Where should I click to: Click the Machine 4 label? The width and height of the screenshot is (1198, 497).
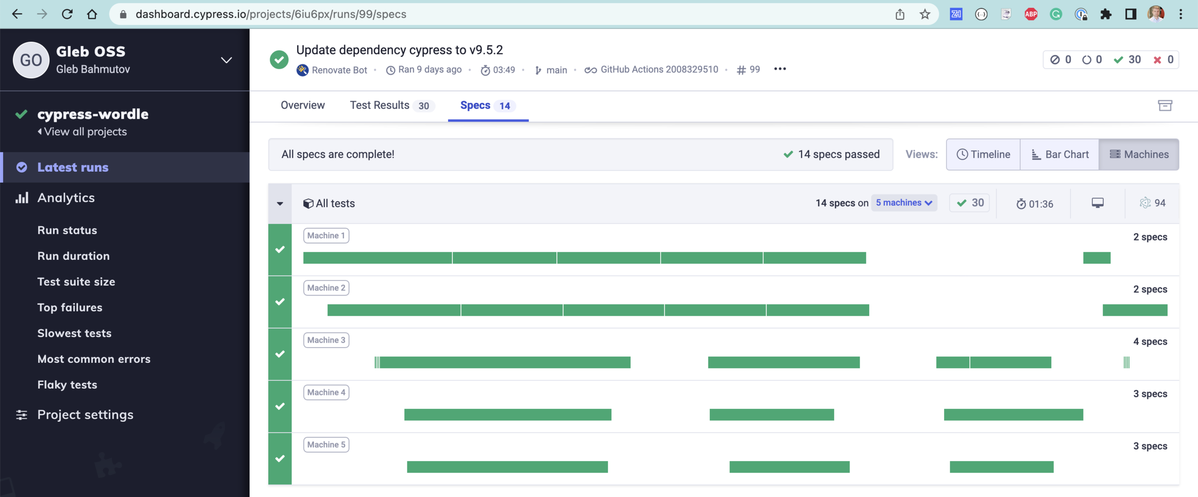click(326, 393)
